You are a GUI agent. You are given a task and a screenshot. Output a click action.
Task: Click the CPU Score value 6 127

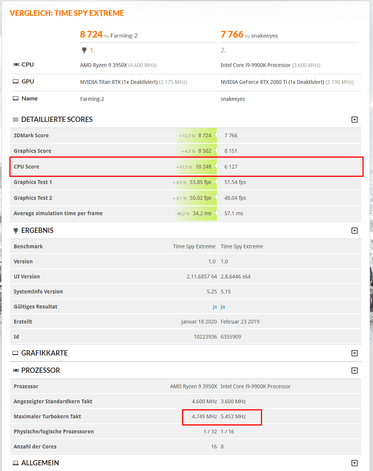pyautogui.click(x=231, y=167)
